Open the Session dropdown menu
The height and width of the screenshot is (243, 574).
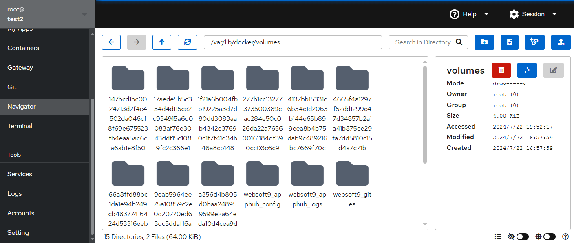[533, 14]
